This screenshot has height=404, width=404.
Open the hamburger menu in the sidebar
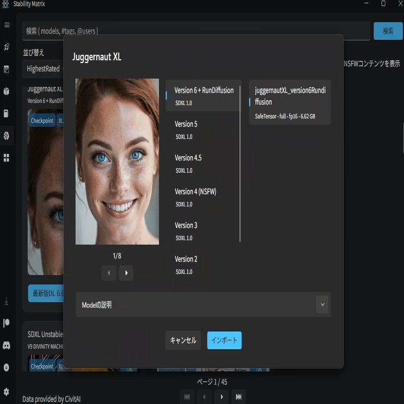7,25
